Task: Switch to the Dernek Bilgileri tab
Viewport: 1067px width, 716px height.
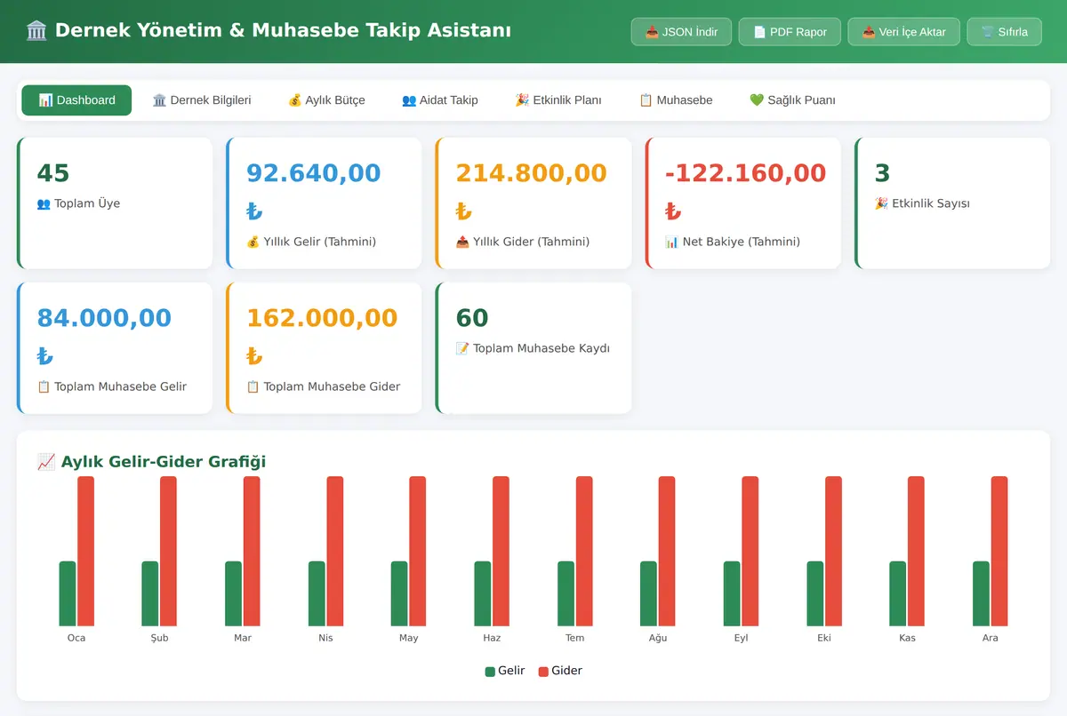Action: pyautogui.click(x=202, y=100)
